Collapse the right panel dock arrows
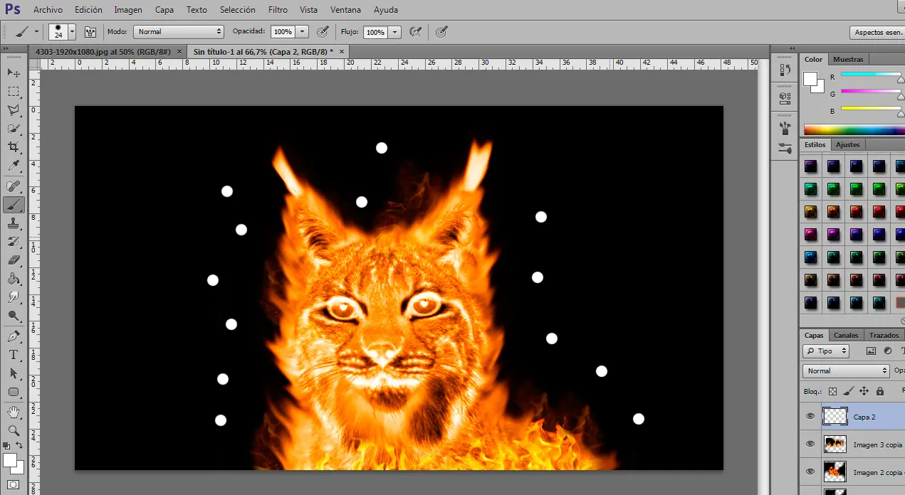This screenshot has height=495, width=905. (x=791, y=48)
